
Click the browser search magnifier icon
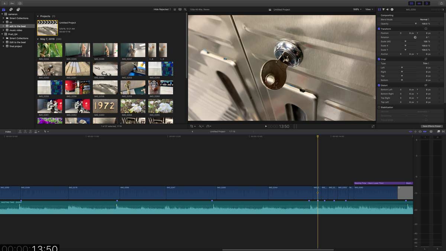point(185,9)
